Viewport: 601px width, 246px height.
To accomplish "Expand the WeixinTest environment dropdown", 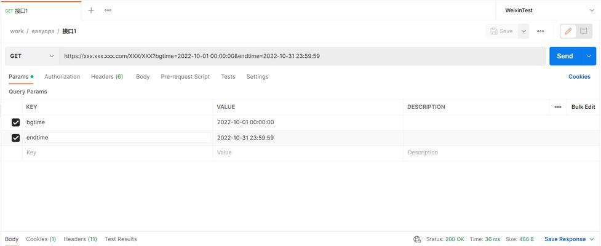I will click(x=548, y=10).
